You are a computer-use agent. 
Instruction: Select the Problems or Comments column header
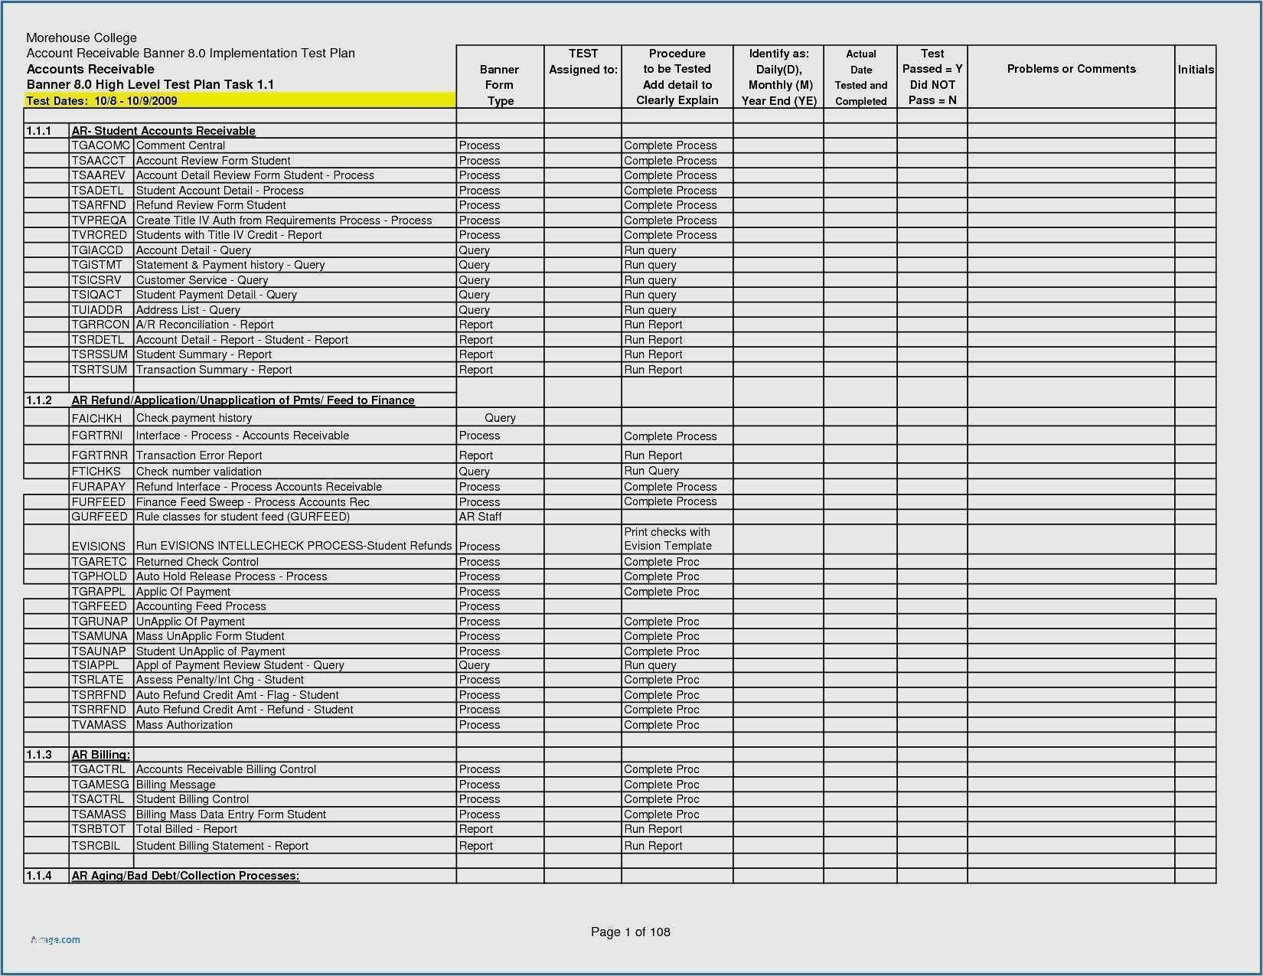point(1070,69)
